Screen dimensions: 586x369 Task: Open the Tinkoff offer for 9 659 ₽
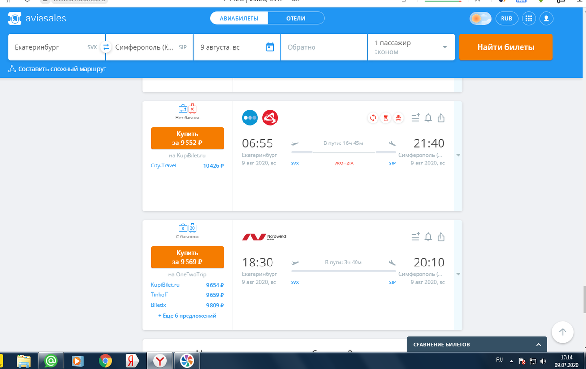[188, 295]
